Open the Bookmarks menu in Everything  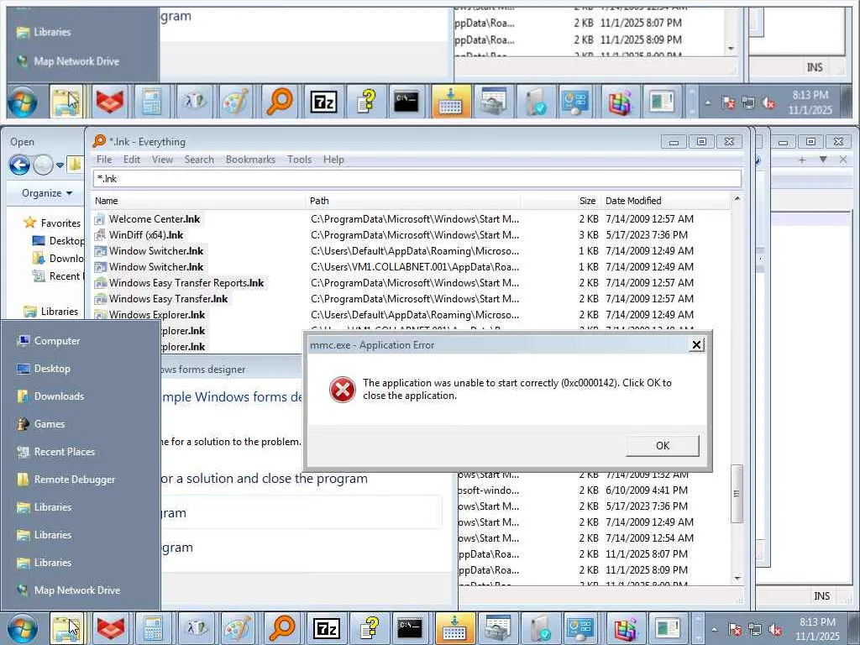[250, 160]
